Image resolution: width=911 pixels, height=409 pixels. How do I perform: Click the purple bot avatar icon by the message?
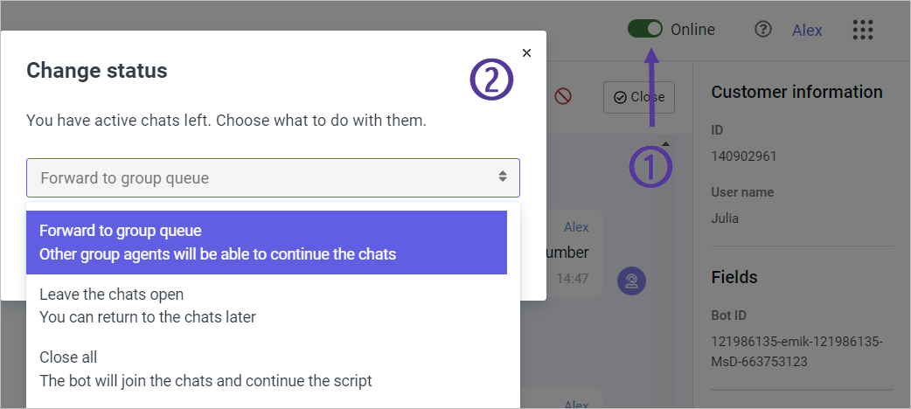click(x=631, y=281)
